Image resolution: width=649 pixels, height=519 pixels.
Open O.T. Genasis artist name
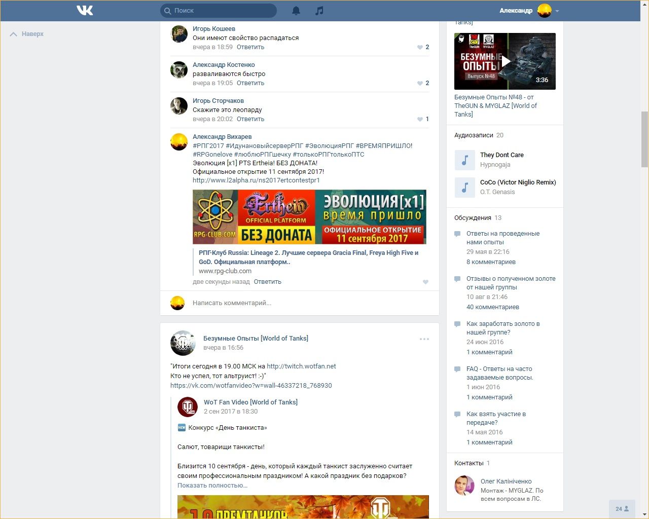click(497, 192)
